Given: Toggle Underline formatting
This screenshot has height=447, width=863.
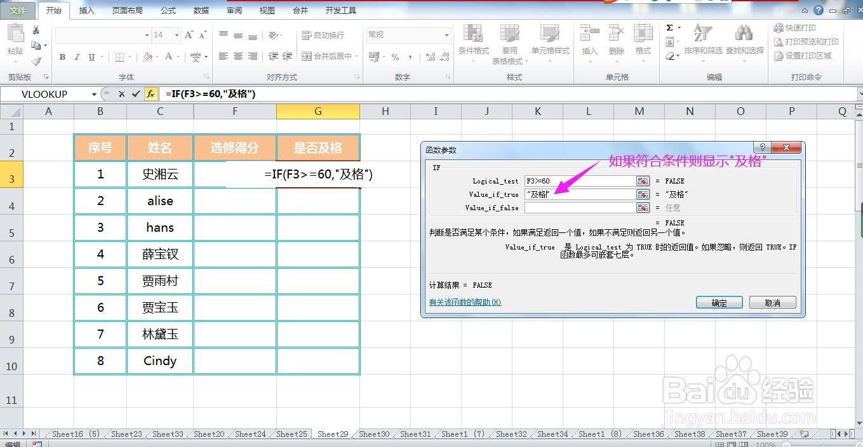Looking at the screenshot, I should (x=91, y=57).
